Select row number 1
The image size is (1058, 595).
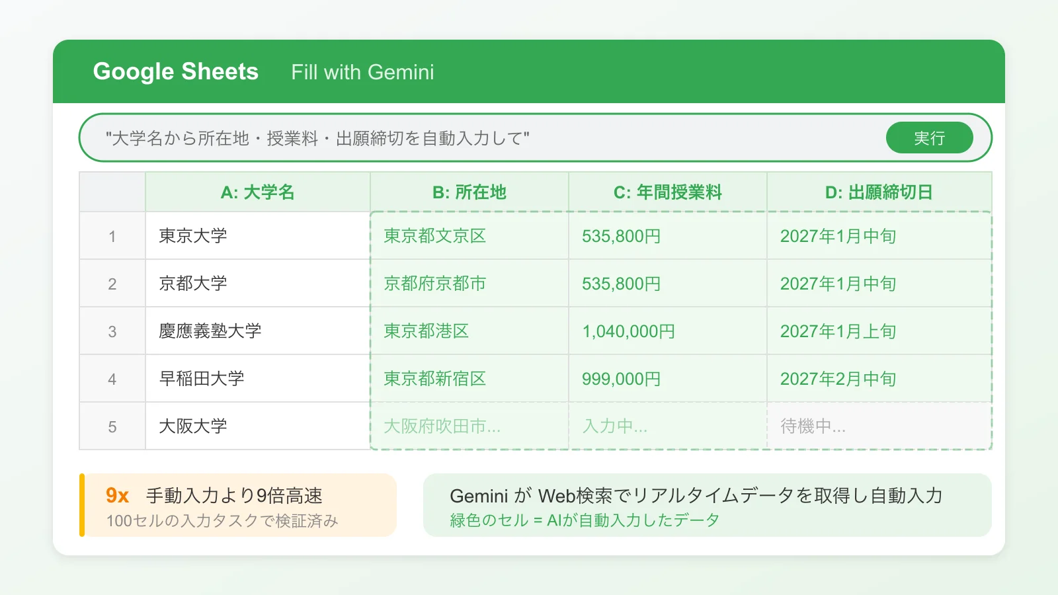point(112,236)
